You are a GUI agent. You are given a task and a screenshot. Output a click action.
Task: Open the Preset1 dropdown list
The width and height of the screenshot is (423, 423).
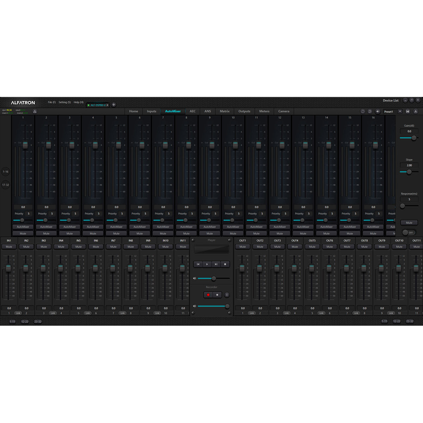point(400,112)
